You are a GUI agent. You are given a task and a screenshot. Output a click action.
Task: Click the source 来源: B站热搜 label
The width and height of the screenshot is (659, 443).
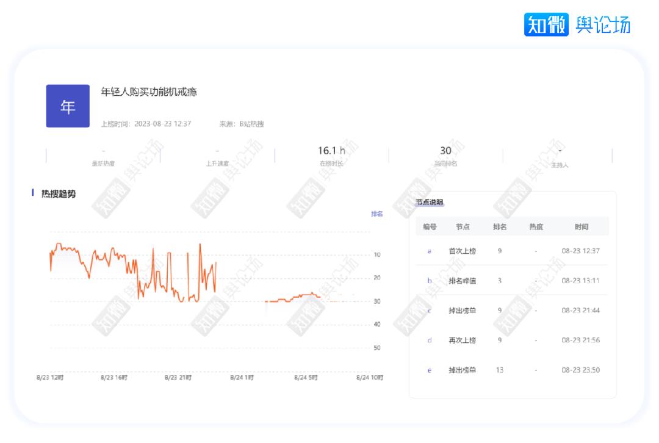(x=242, y=124)
